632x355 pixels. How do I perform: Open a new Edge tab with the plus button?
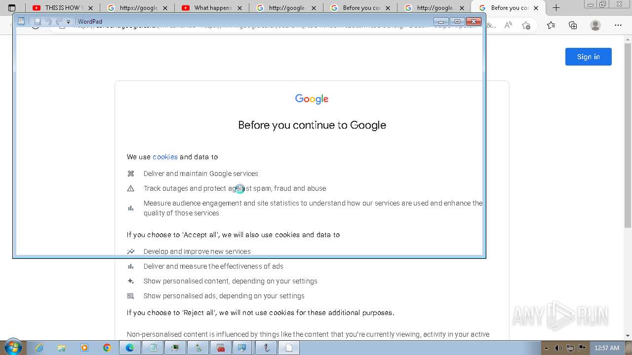pyautogui.click(x=556, y=8)
